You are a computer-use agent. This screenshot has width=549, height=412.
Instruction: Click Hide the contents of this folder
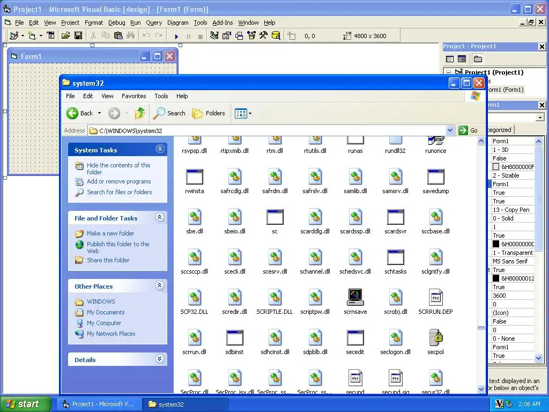pos(118,168)
